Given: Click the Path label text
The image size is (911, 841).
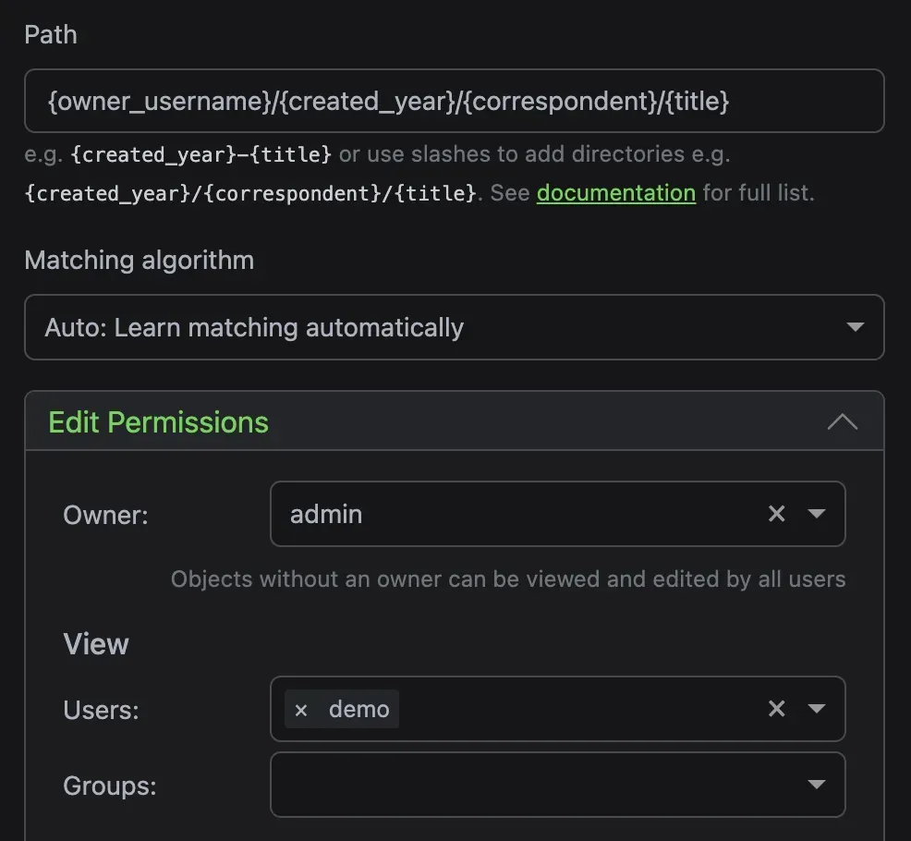Looking at the screenshot, I should click(x=51, y=35).
